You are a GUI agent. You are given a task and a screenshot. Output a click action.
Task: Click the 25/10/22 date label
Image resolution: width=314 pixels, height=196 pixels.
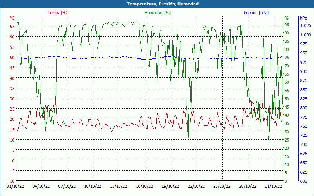pyautogui.click(x=222, y=187)
